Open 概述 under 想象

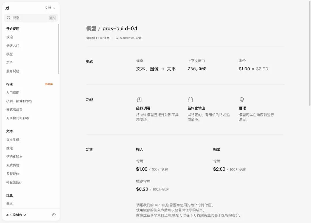click(10, 204)
